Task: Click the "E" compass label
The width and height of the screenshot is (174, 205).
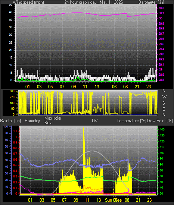Action: pos(164,109)
